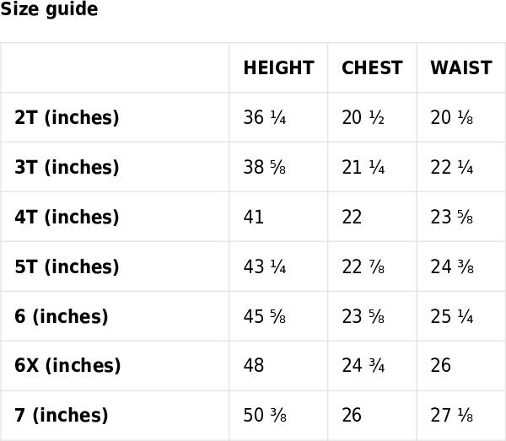This screenshot has height=441, width=506.
Task: Select the CHEST column header
Action: (372, 67)
